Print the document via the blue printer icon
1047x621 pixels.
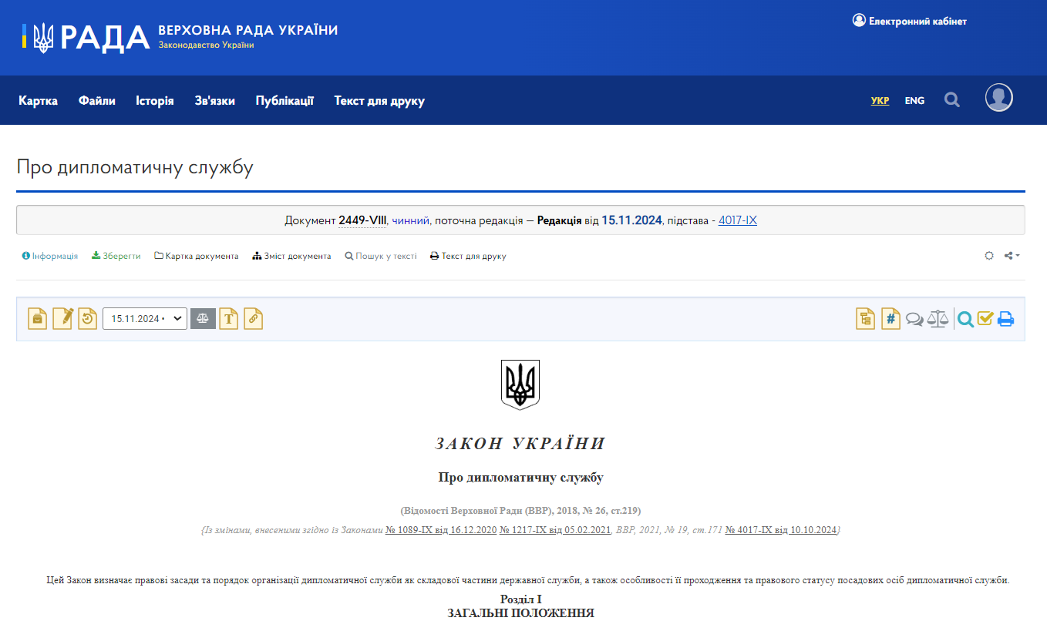pos(1005,318)
